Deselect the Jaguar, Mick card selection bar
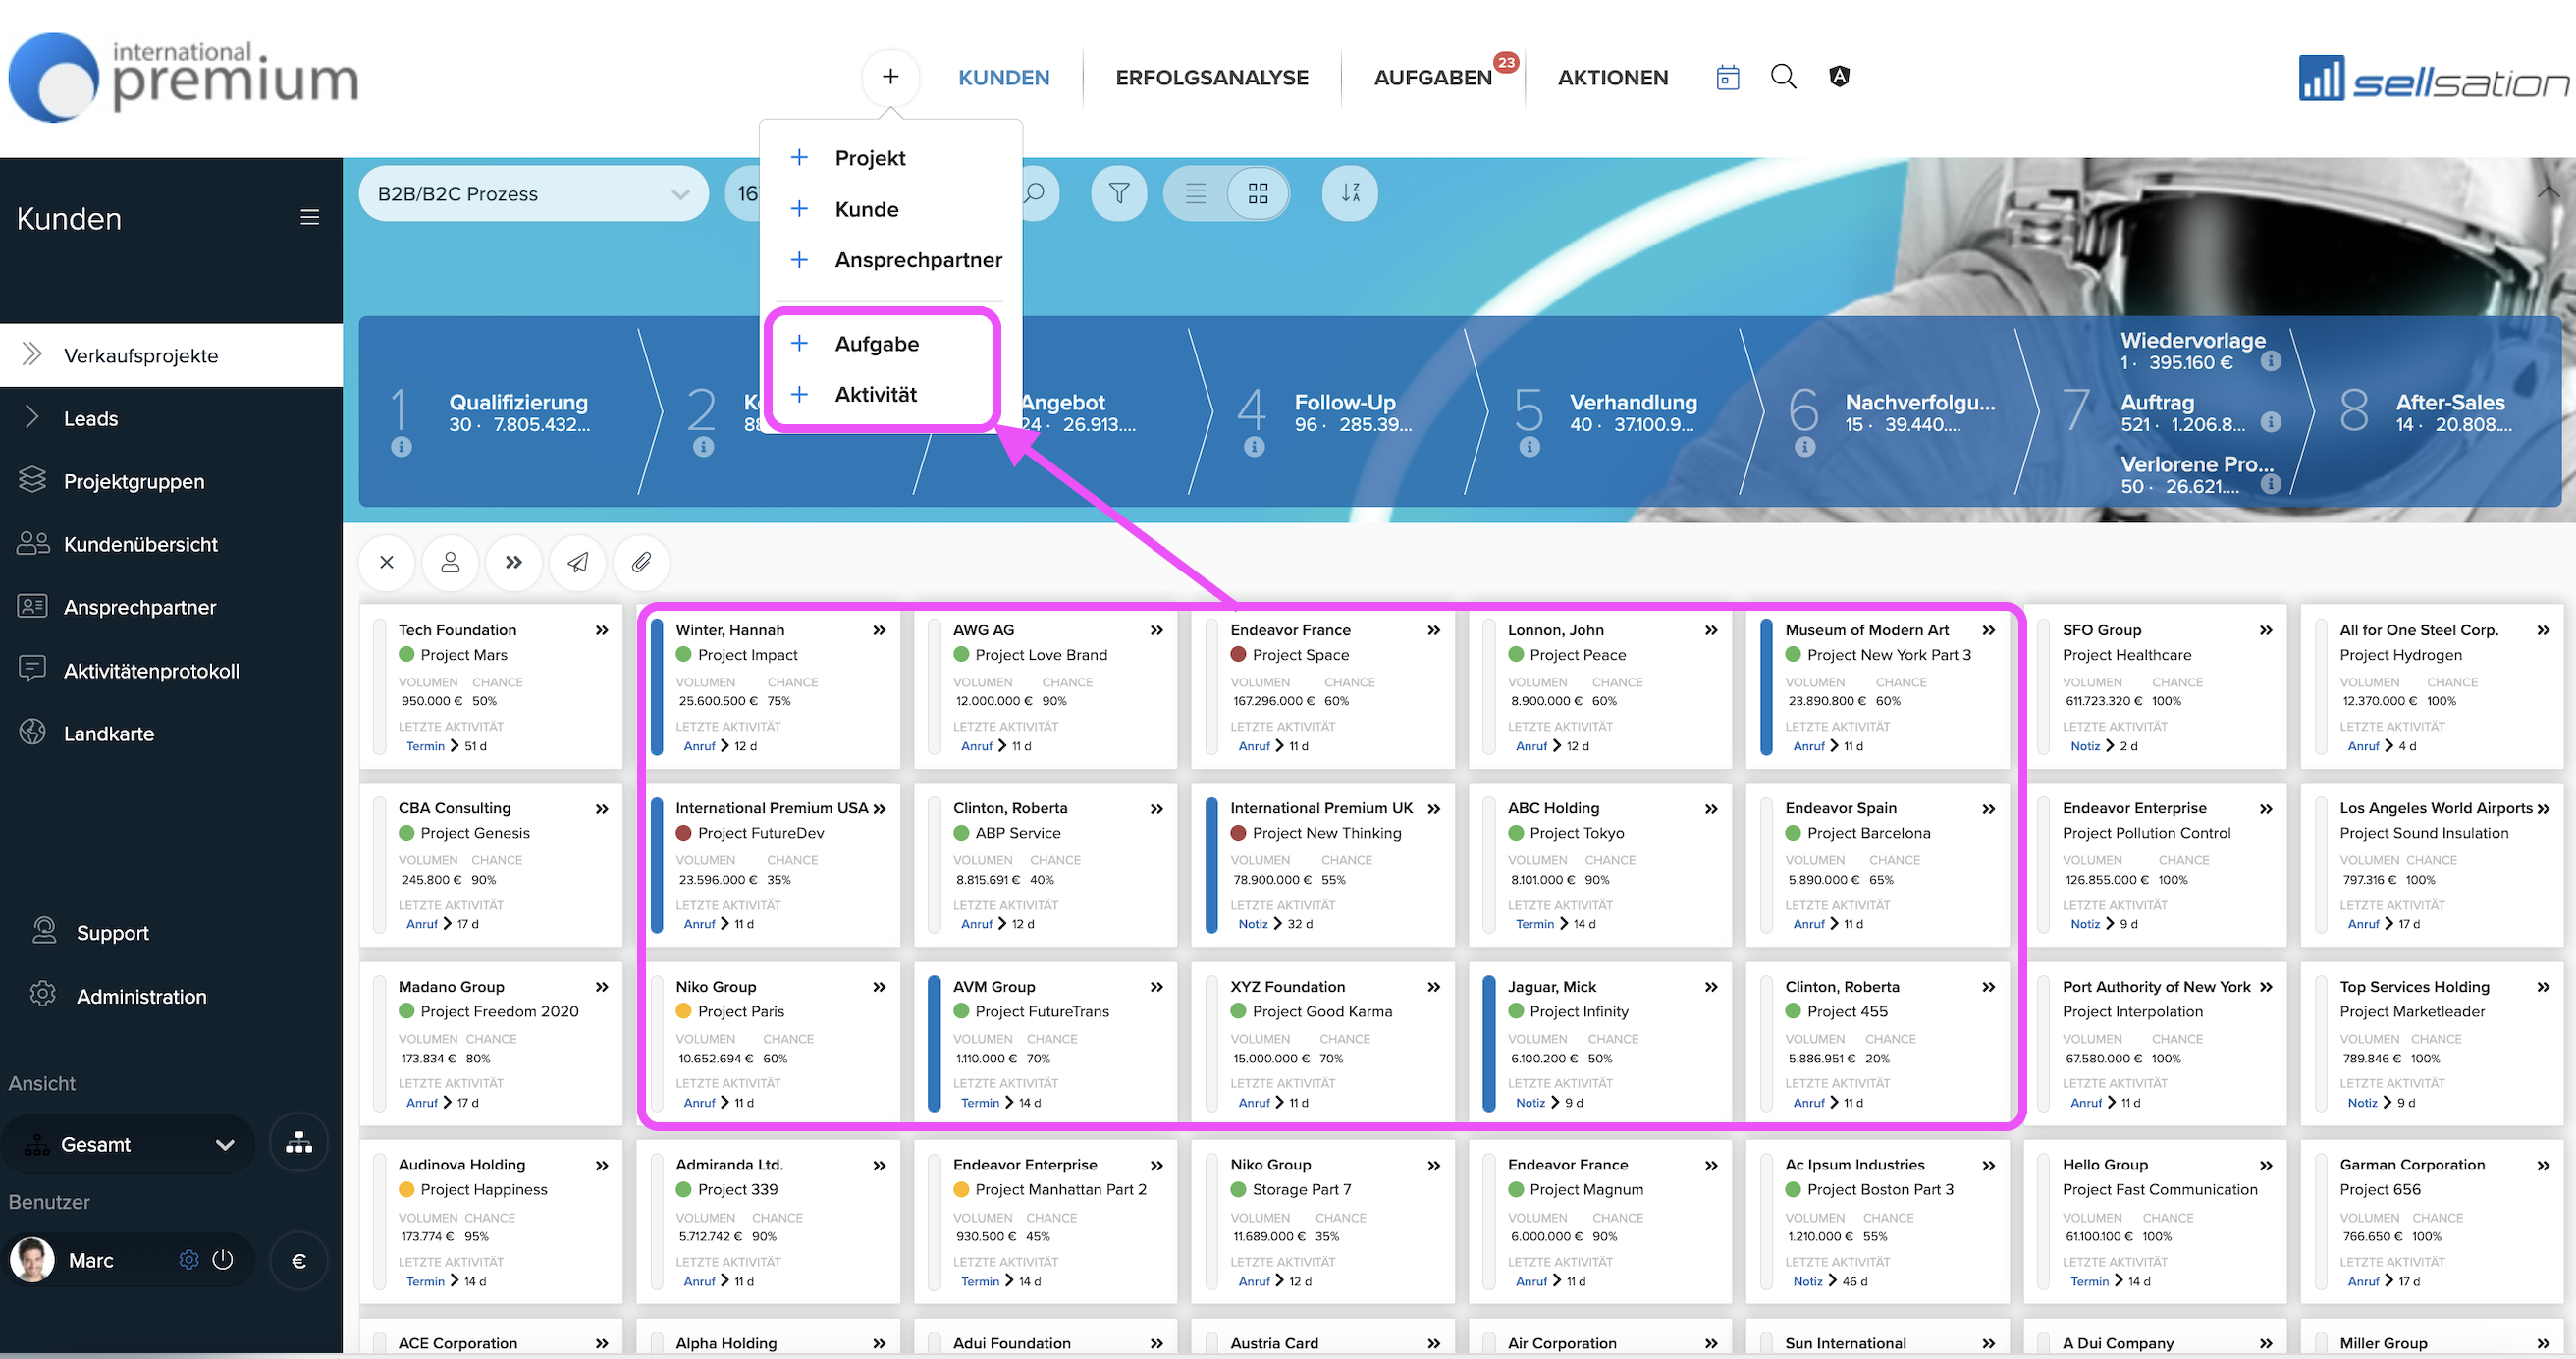The height and width of the screenshot is (1359, 2576). click(1489, 1043)
